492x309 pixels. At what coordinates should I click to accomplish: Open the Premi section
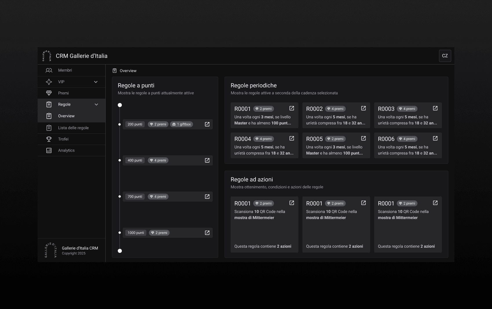71,93
